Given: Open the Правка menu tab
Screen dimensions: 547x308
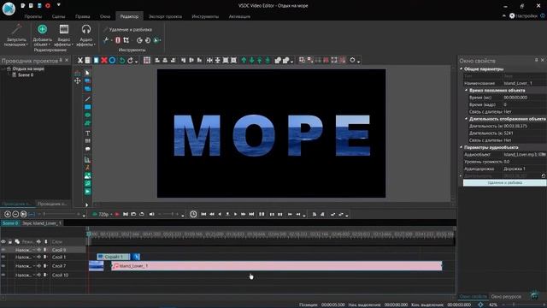Looking at the screenshot, I should click(x=82, y=16).
